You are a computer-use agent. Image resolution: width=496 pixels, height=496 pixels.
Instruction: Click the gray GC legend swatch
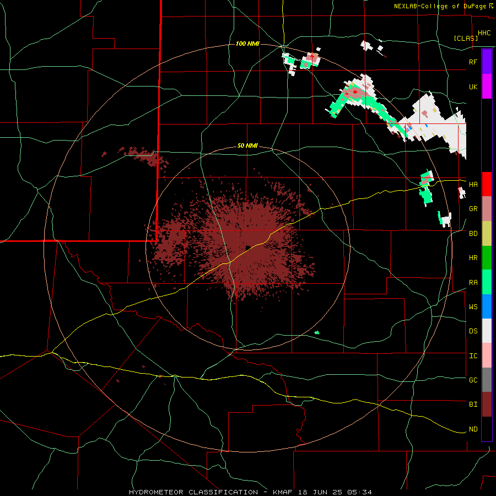[x=487, y=380]
